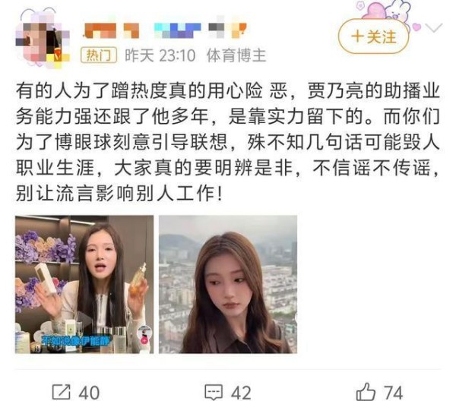
Task: Open the blurred username profile link
Action: (x=165, y=30)
